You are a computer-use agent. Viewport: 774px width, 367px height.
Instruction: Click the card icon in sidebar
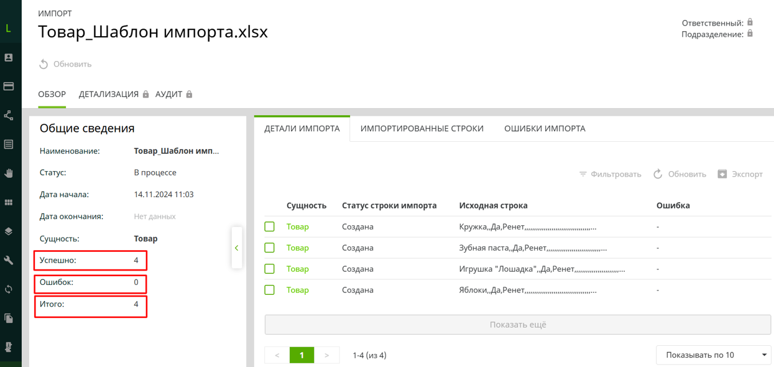click(x=9, y=86)
